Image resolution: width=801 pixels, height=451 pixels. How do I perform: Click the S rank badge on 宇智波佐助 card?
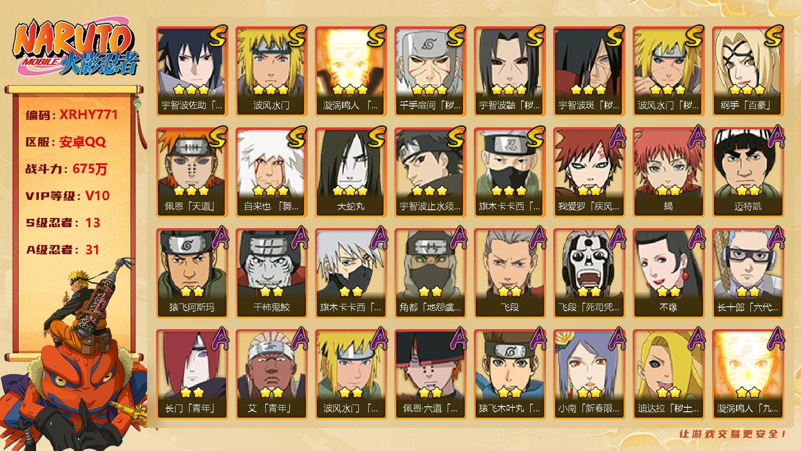click(217, 37)
